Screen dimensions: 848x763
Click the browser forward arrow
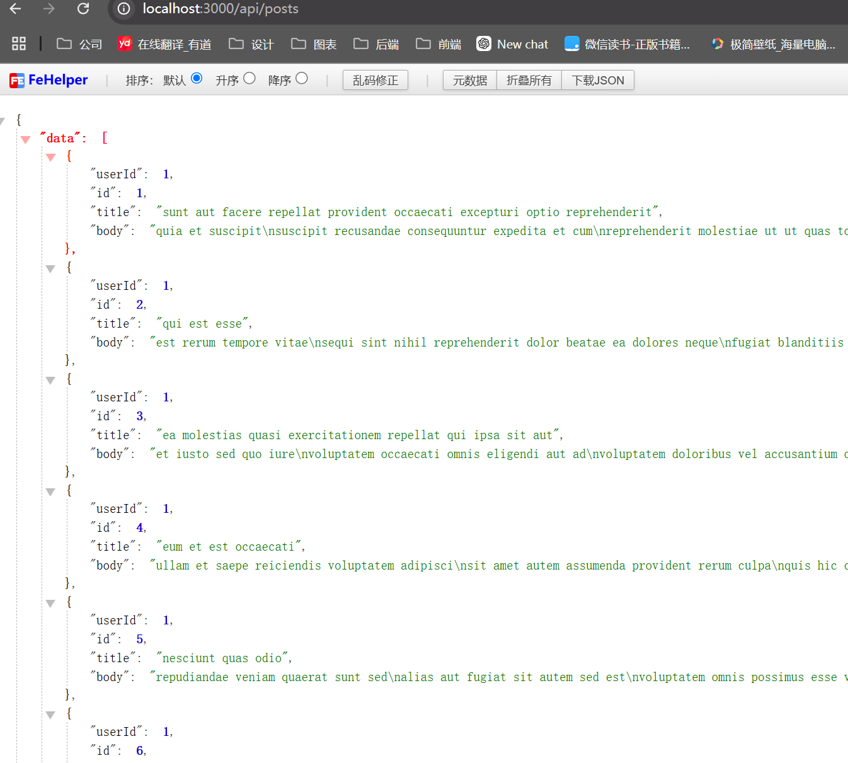[49, 9]
